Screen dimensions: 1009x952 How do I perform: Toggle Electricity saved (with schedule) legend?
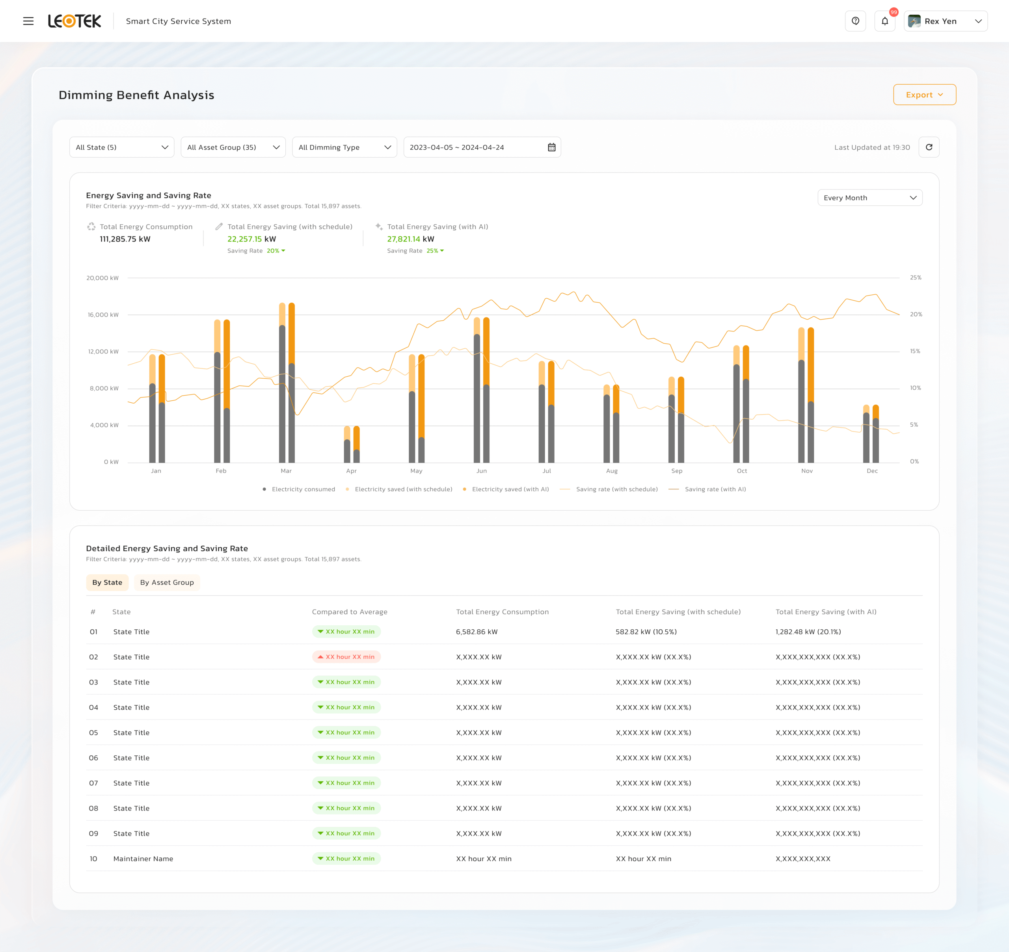pyautogui.click(x=400, y=489)
